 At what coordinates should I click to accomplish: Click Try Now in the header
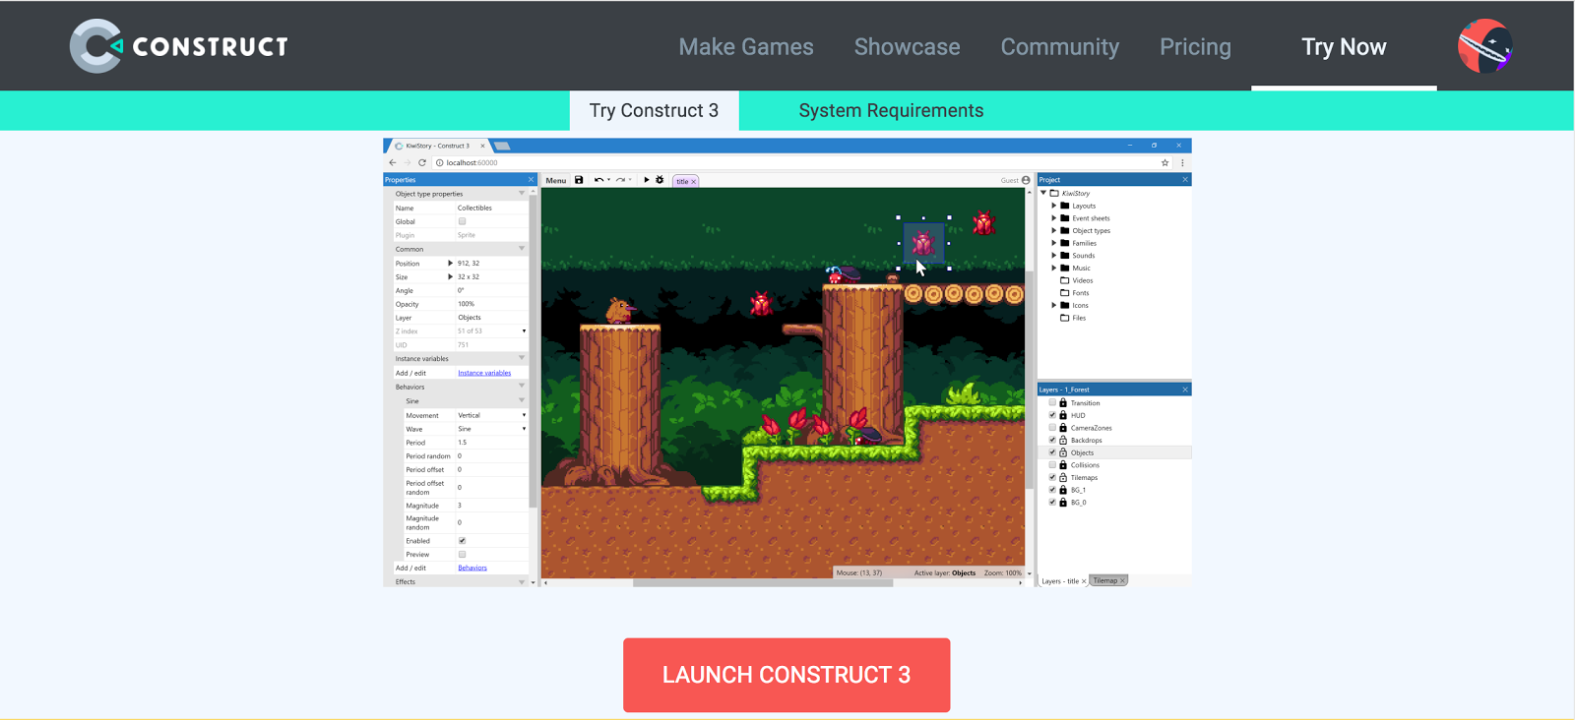pyautogui.click(x=1344, y=47)
